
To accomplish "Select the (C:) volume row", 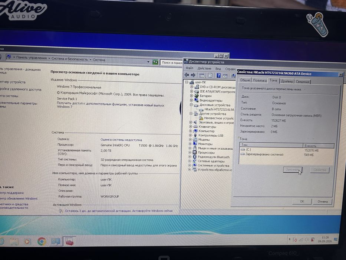I will point(287,150).
